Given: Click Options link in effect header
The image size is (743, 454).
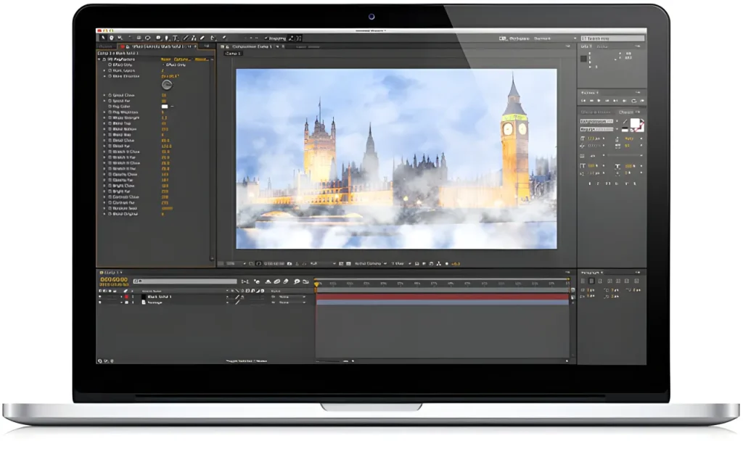Looking at the screenshot, I should (182, 59).
